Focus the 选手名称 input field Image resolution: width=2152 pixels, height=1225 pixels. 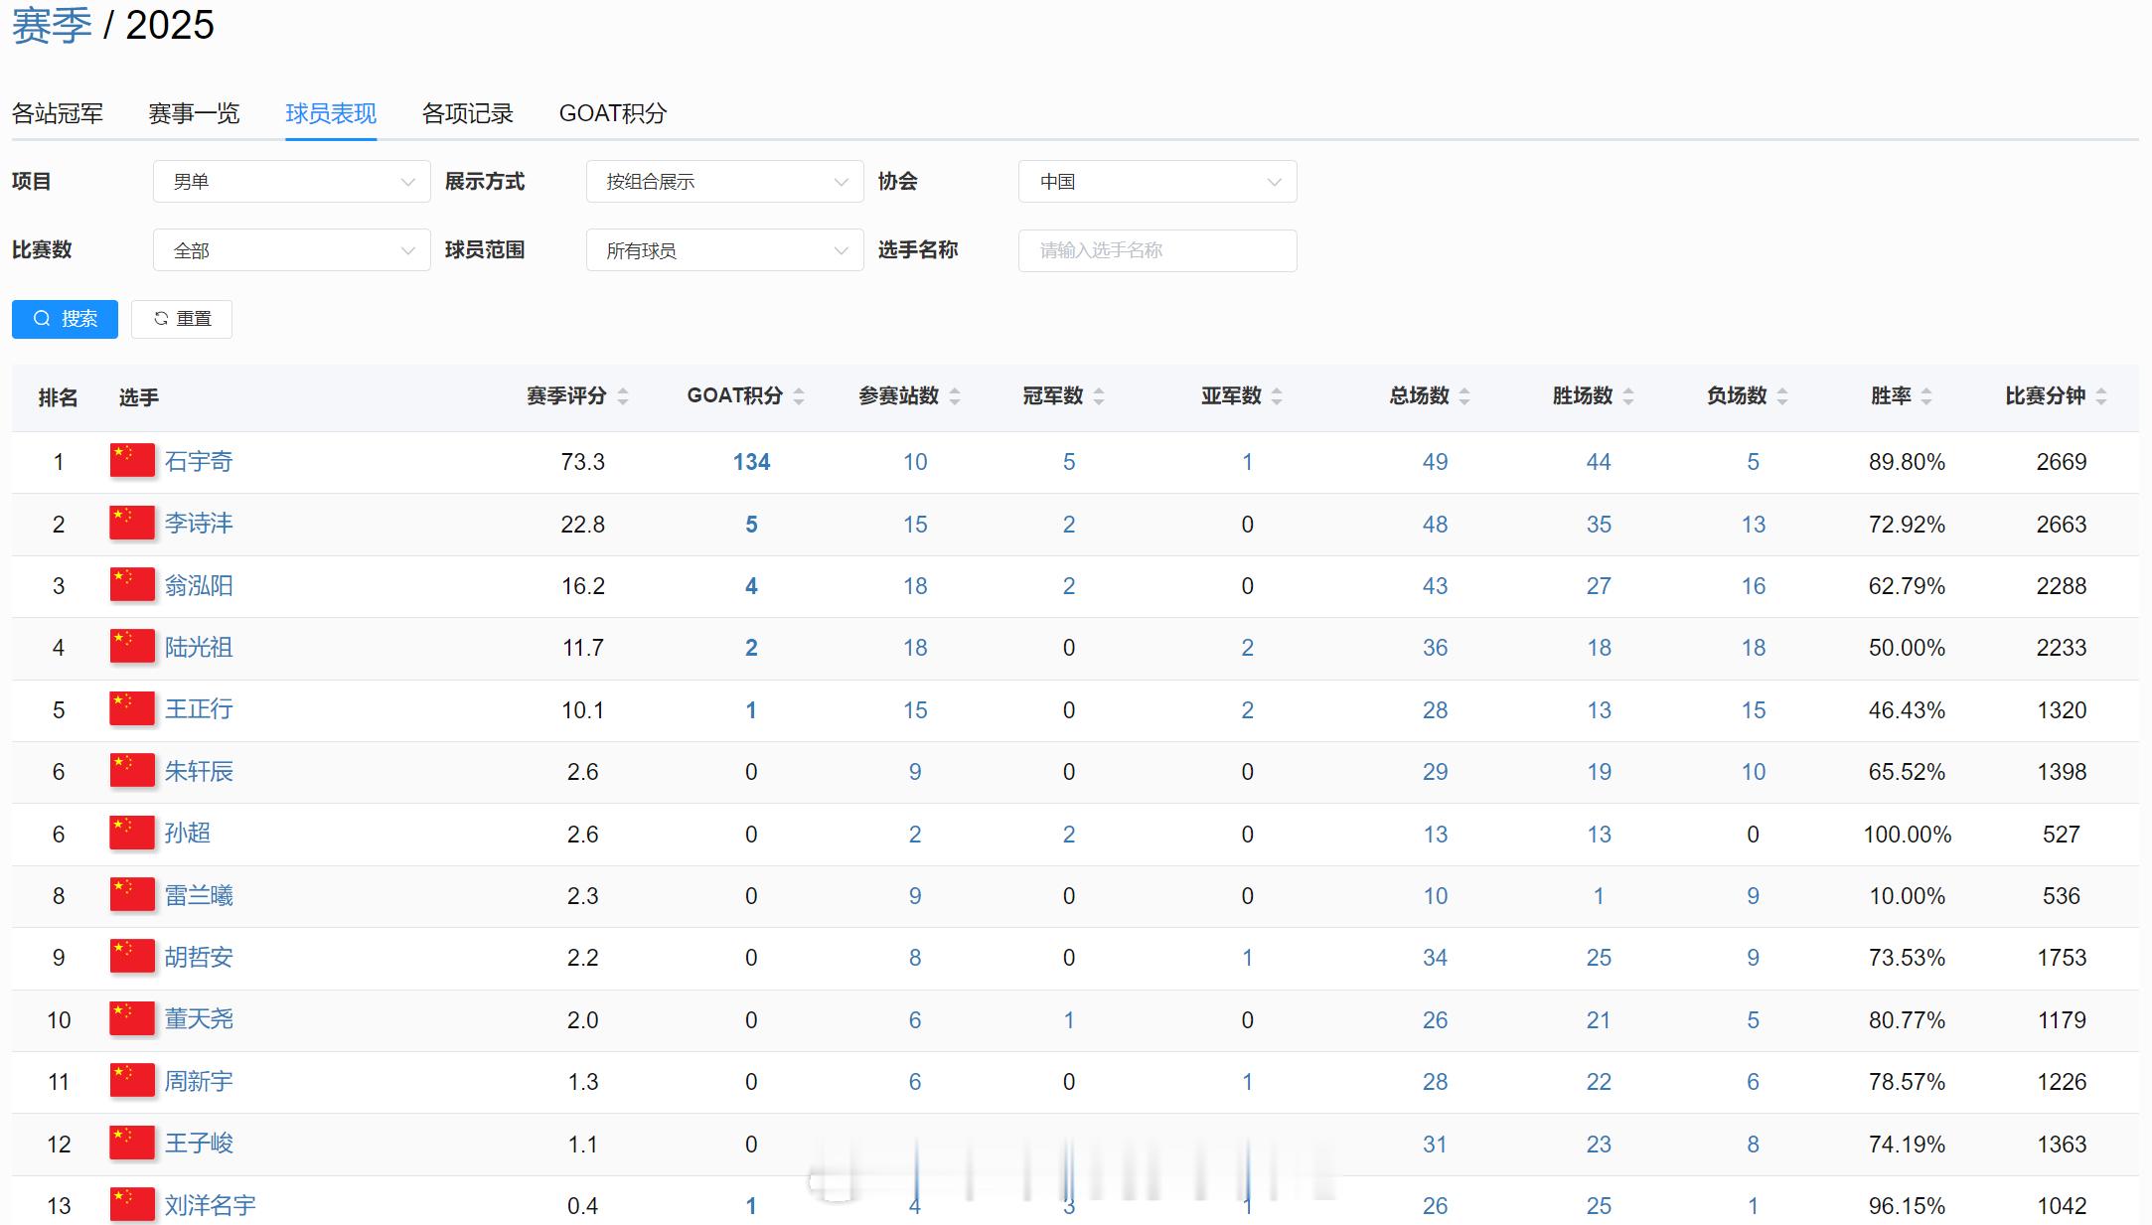[1156, 250]
